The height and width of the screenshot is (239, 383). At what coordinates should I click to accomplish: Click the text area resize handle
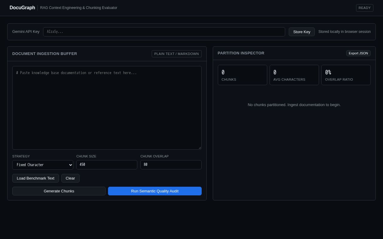(200, 148)
